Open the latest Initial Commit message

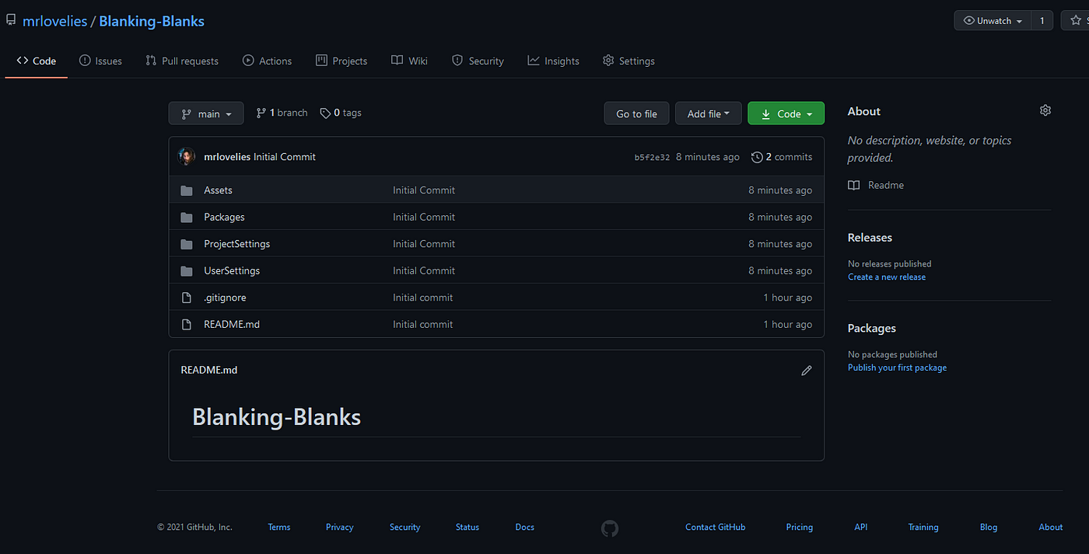point(285,157)
